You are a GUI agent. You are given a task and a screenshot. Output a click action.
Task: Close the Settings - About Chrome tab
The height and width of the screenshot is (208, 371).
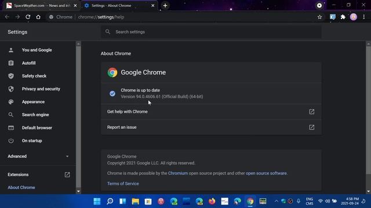coord(153,5)
